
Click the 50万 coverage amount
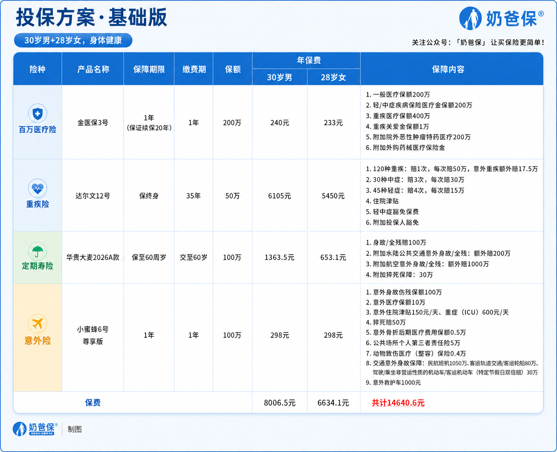click(x=232, y=196)
